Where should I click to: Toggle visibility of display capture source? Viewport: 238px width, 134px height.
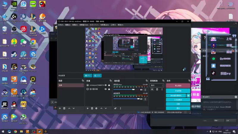(x=106, y=89)
